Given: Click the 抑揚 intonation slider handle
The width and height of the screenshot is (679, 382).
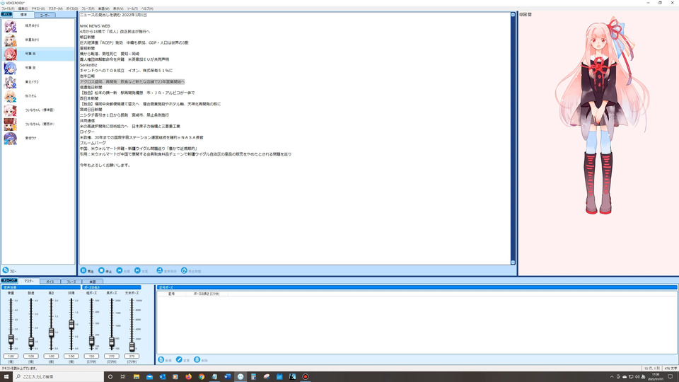Looking at the screenshot, I should click(x=71, y=324).
